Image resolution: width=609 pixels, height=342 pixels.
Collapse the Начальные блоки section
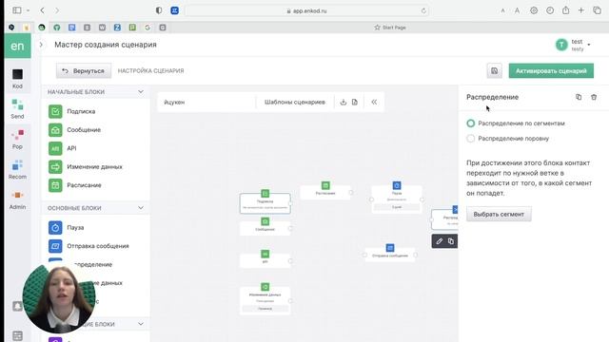141,92
